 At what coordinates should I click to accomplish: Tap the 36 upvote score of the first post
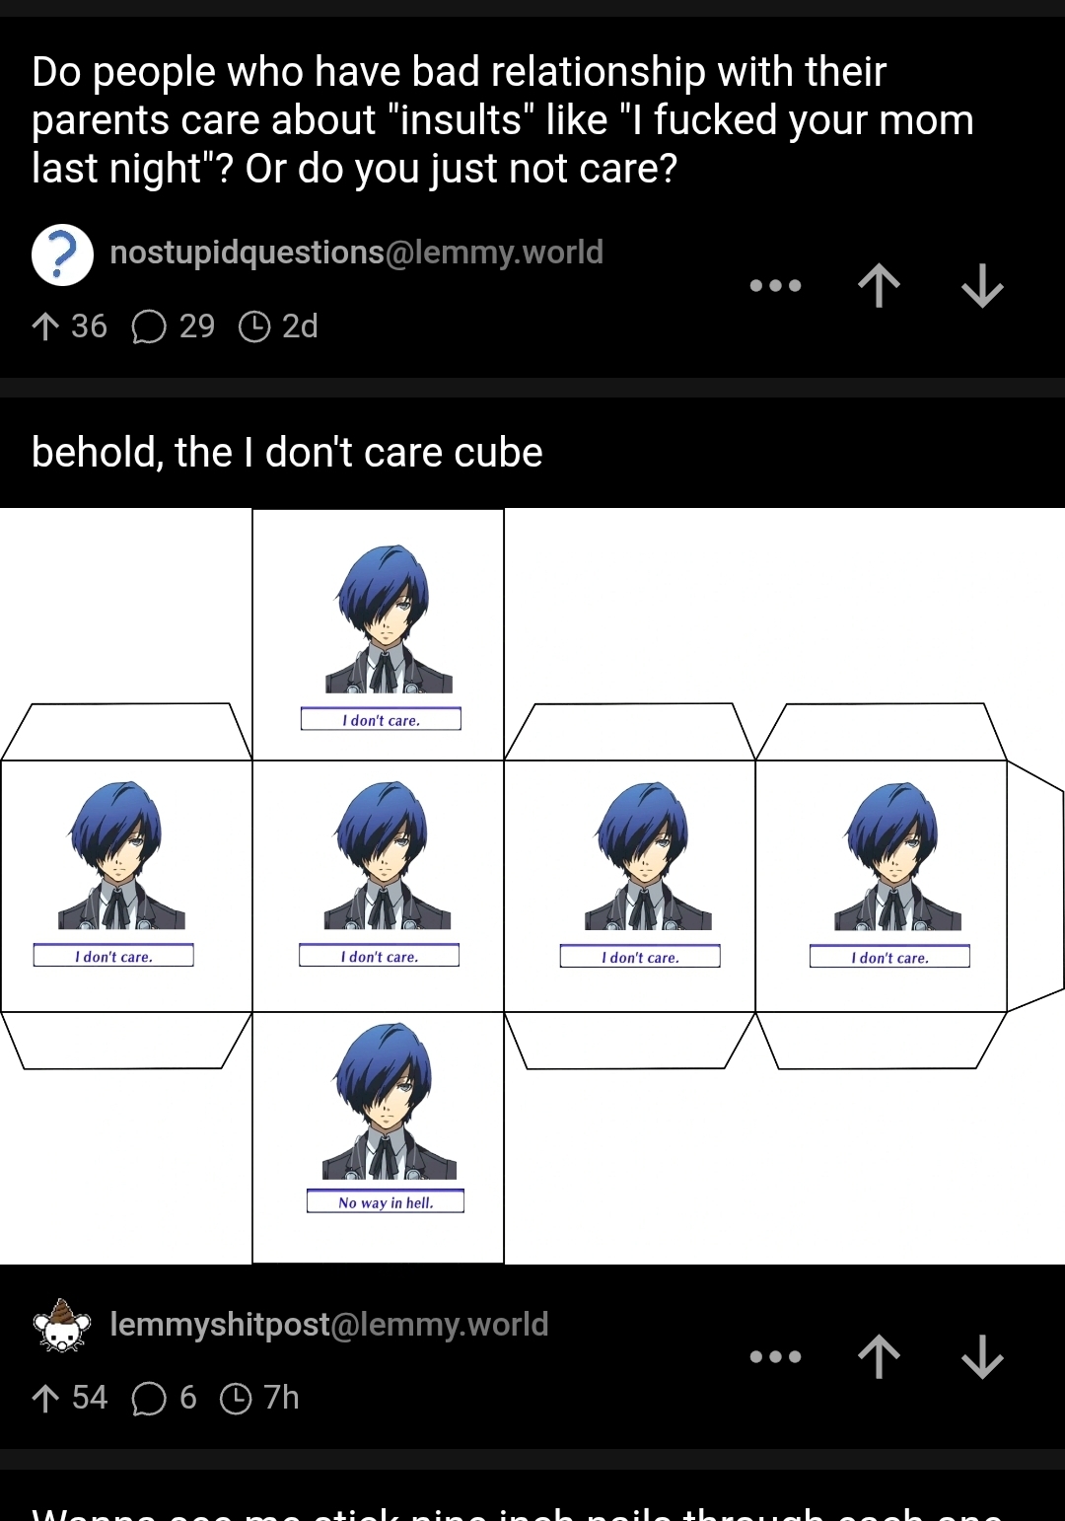[x=69, y=326]
